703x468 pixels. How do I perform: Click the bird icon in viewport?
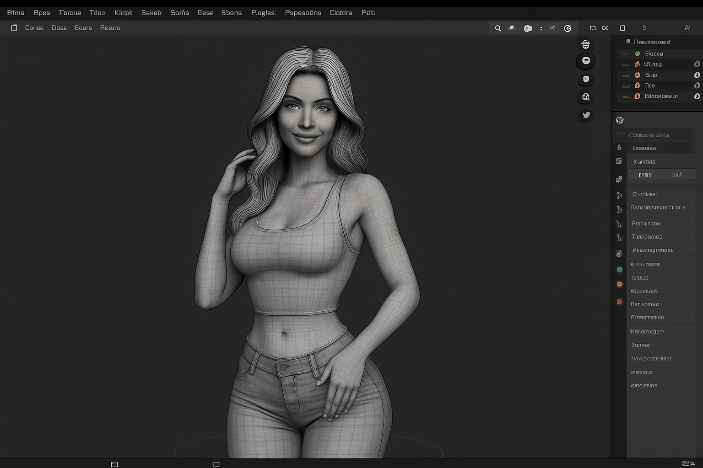click(x=586, y=115)
